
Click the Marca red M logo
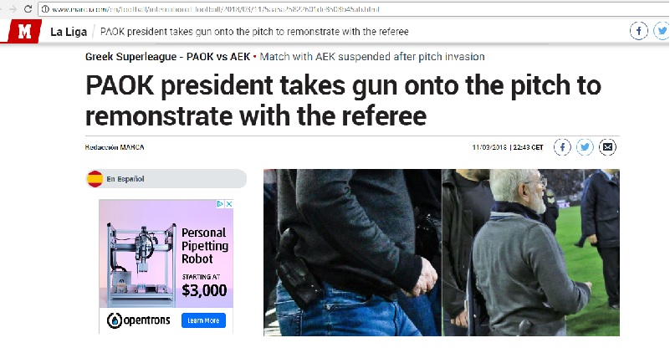[x=23, y=31]
